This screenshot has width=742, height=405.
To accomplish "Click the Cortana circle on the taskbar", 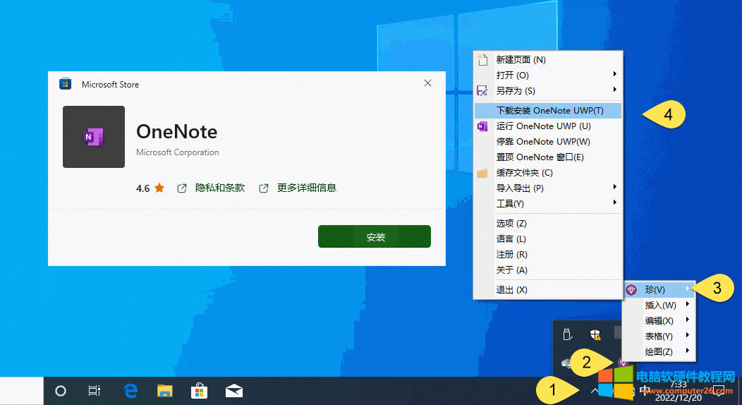I will [x=61, y=391].
